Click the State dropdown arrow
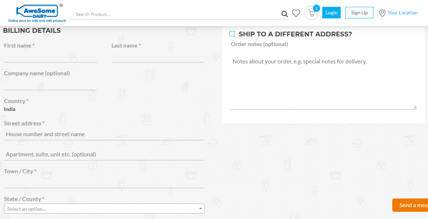 [x=200, y=209]
